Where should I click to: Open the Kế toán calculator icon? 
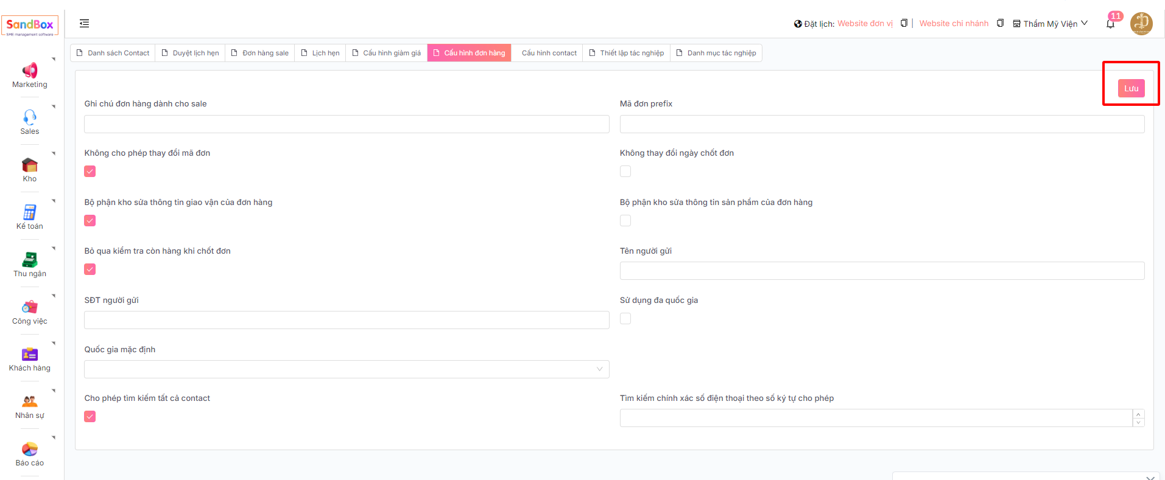tap(29, 212)
